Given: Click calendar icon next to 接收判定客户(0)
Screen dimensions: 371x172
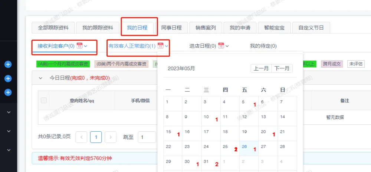Looking at the screenshot, I should tap(79, 46).
